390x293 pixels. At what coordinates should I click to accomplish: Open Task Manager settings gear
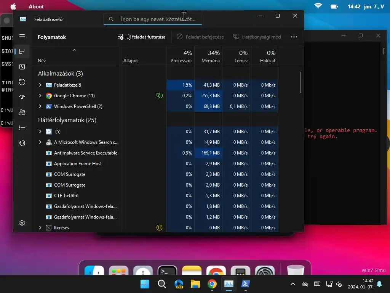click(22, 223)
